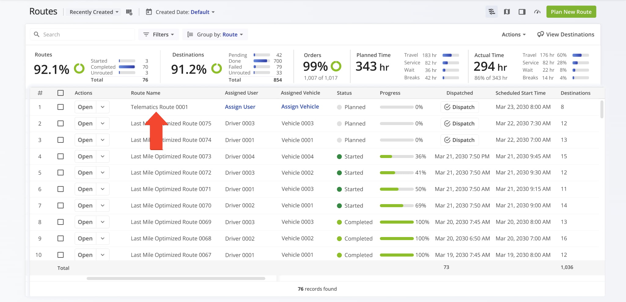The width and height of the screenshot is (626, 302).
Task: Click the magnifier icon in search box
Action: click(37, 34)
